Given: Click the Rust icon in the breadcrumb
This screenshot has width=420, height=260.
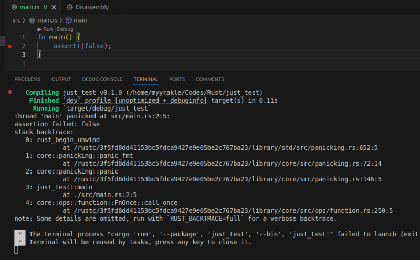Looking at the screenshot, I should tap(32, 20).
